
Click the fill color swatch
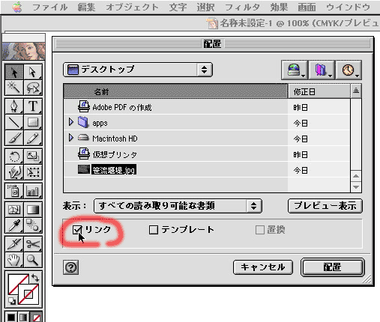tap(19, 285)
